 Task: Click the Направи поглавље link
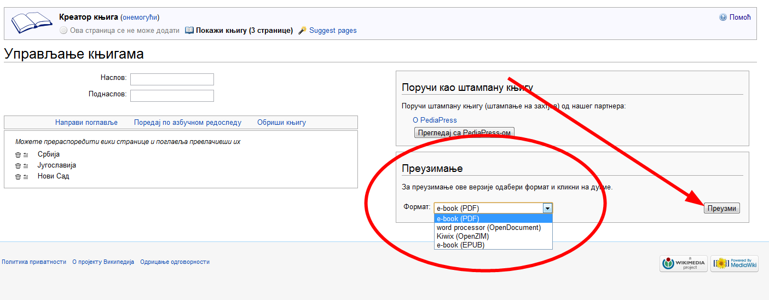coord(86,123)
